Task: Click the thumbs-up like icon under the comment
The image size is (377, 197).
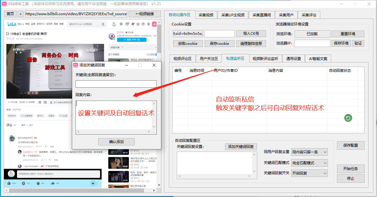Action: [9, 183]
